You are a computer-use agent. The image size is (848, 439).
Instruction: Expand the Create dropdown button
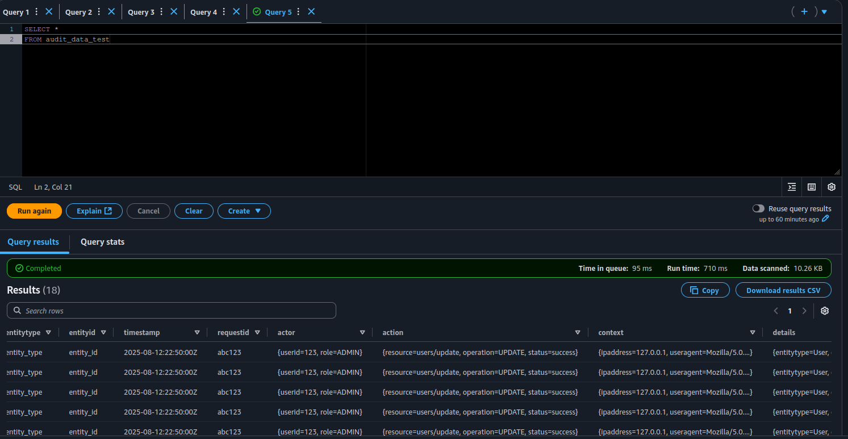244,211
